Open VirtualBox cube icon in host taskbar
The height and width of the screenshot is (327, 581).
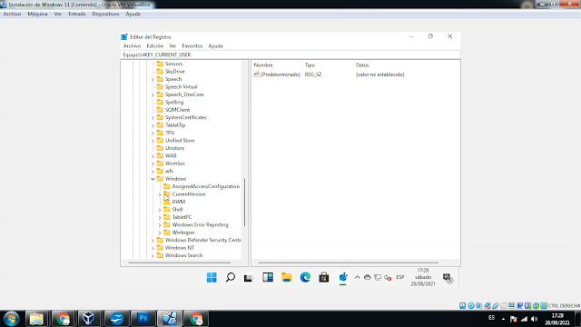(89, 319)
